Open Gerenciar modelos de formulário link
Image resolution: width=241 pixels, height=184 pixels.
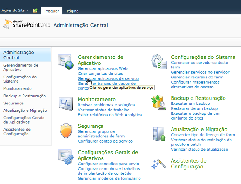tap(109, 178)
